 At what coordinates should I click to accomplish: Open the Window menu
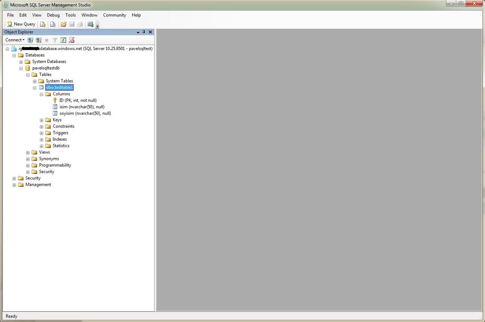(89, 15)
